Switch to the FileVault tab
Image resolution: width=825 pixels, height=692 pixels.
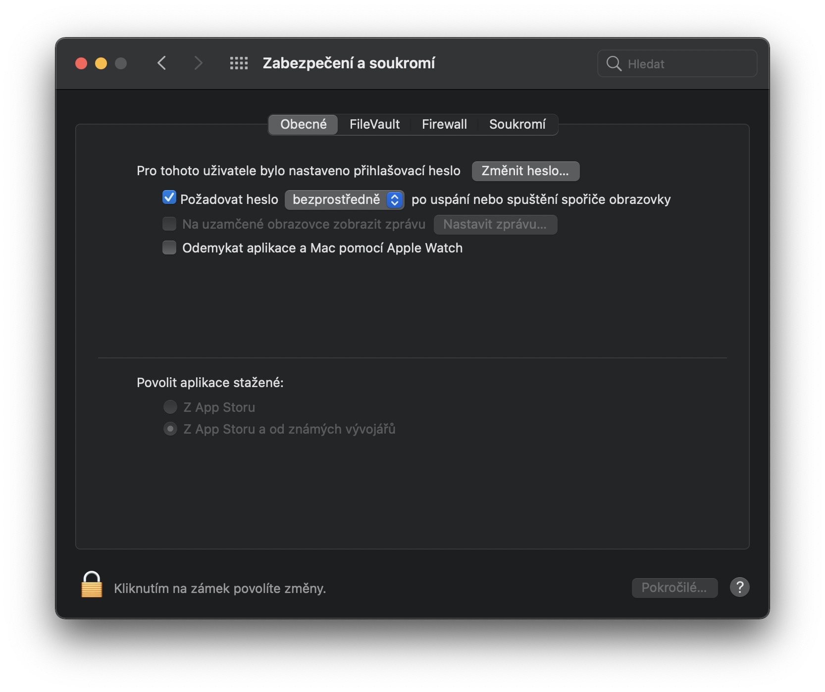(x=374, y=124)
